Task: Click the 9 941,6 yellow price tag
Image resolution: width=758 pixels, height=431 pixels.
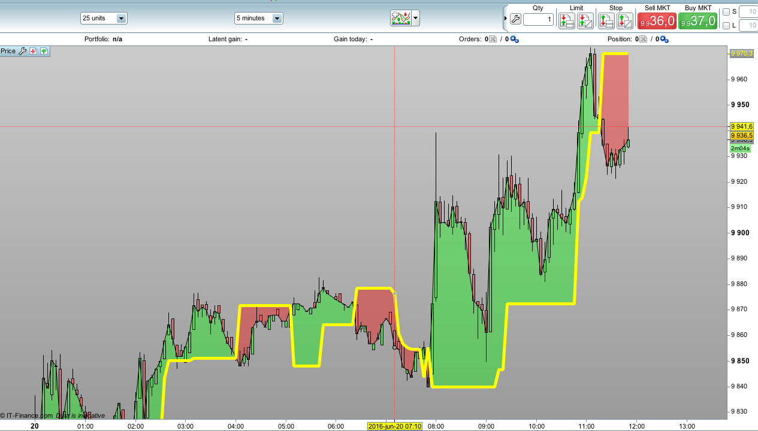Action: pos(741,126)
